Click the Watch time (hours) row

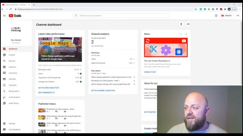point(113,63)
